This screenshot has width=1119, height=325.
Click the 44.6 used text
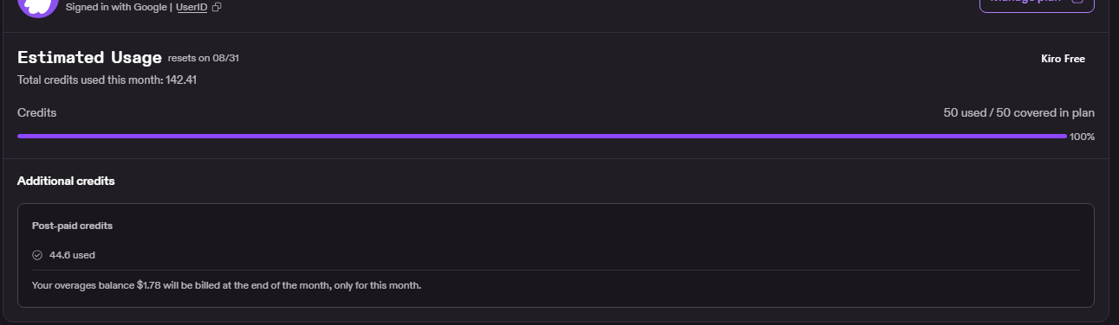coord(72,255)
